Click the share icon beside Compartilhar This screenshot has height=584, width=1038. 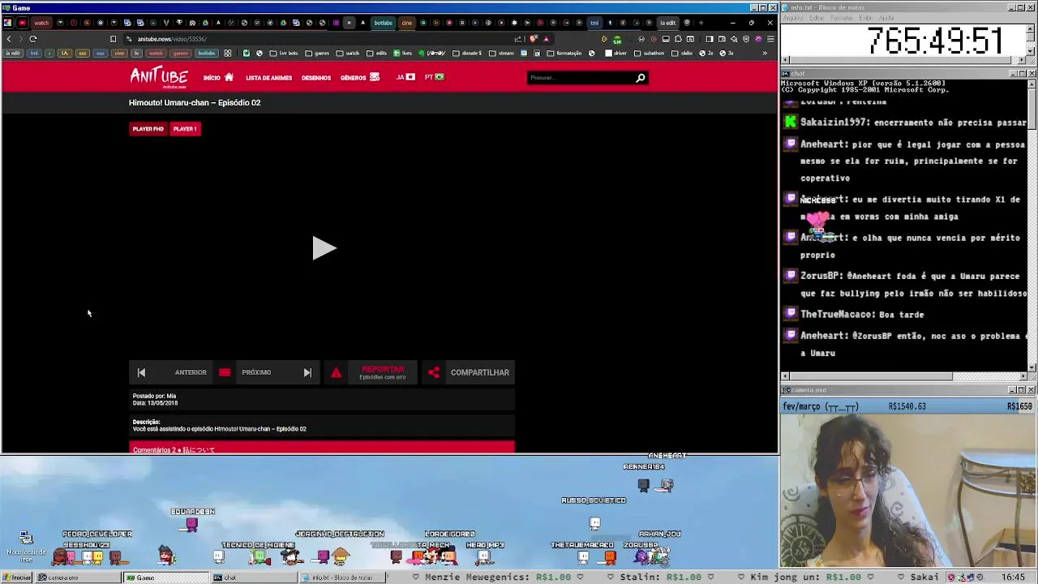click(434, 372)
